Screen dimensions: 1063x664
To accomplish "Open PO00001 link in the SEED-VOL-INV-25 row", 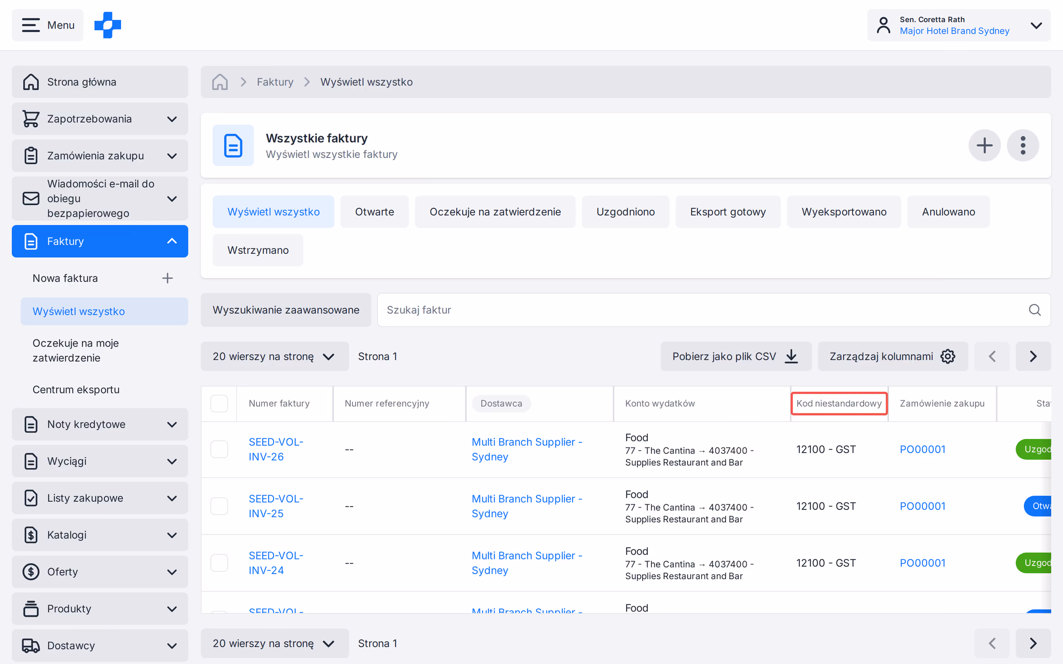I will tap(922, 506).
